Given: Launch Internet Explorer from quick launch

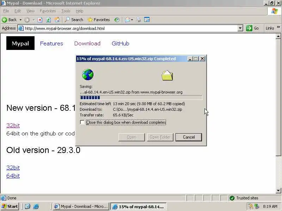Looking at the screenshot, I should pos(36,206).
